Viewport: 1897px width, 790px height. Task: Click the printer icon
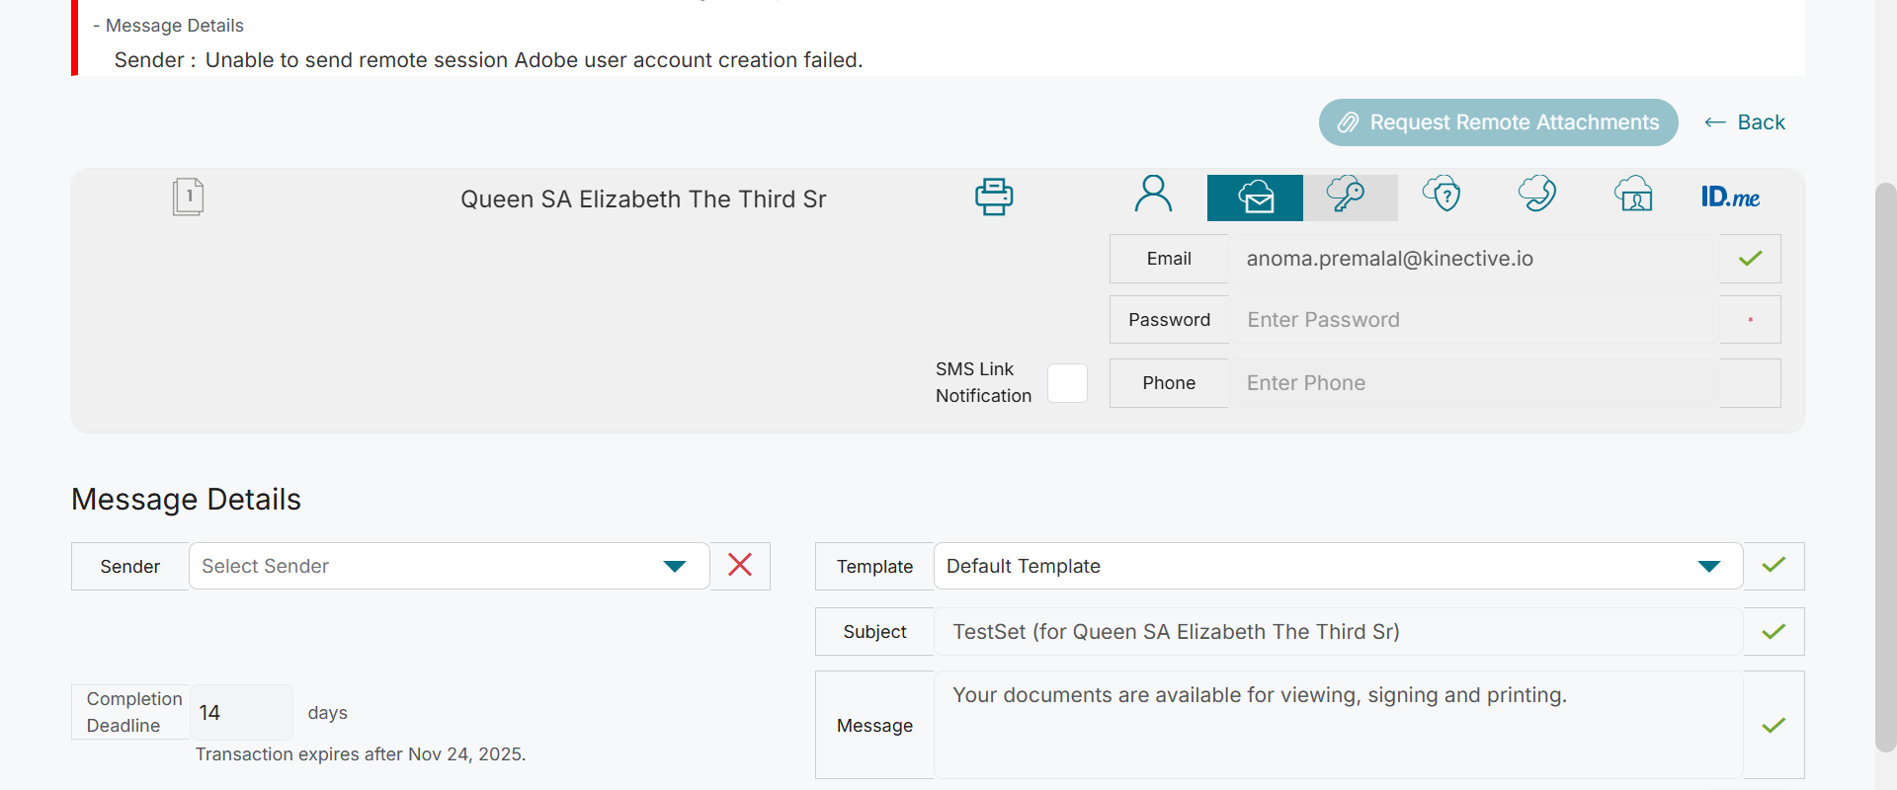point(994,197)
